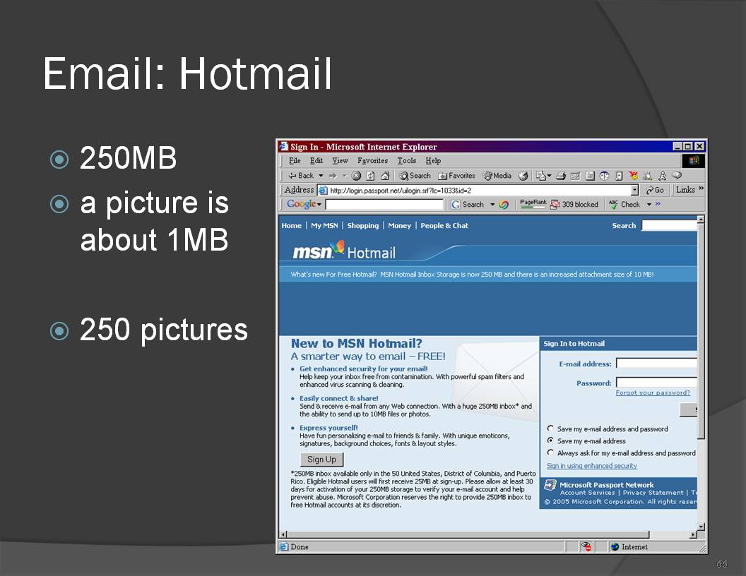The image size is (746, 576).
Task: Click the vertical scrollbar thumb of the page
Action: [701, 331]
